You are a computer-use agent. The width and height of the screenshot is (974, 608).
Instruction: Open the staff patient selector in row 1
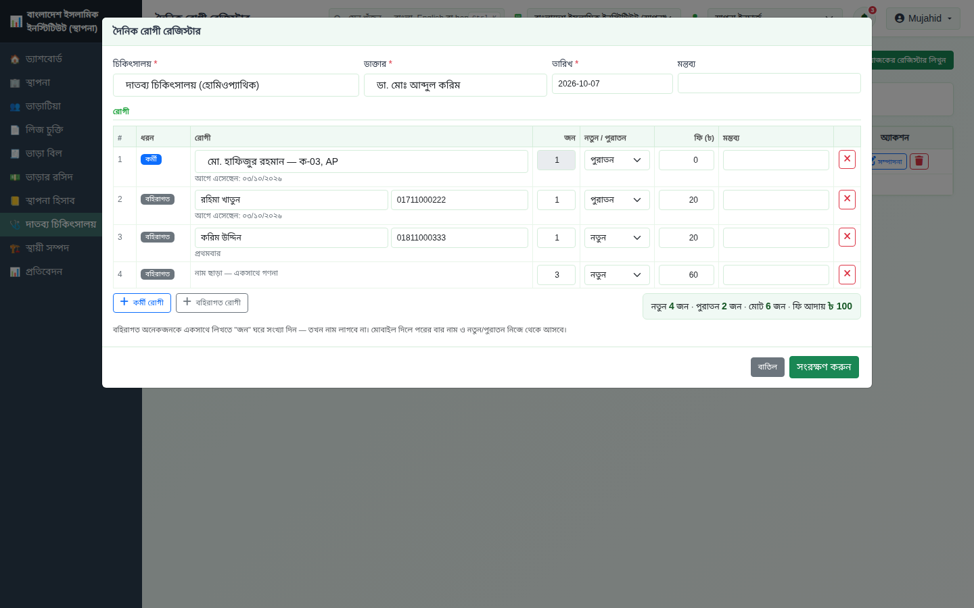click(361, 161)
